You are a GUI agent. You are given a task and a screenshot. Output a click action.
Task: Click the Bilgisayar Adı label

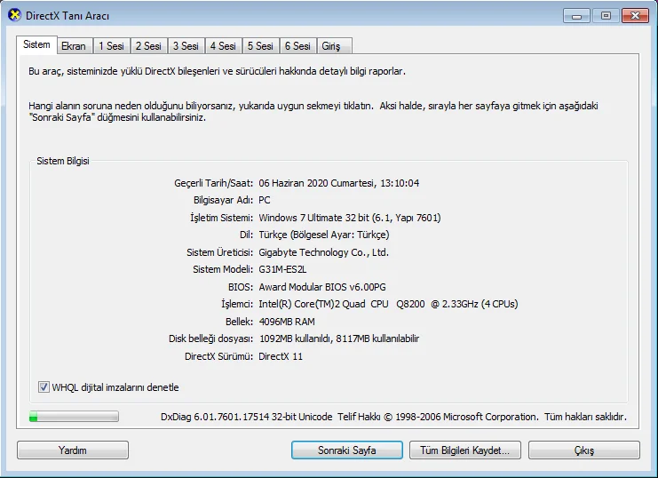click(223, 200)
